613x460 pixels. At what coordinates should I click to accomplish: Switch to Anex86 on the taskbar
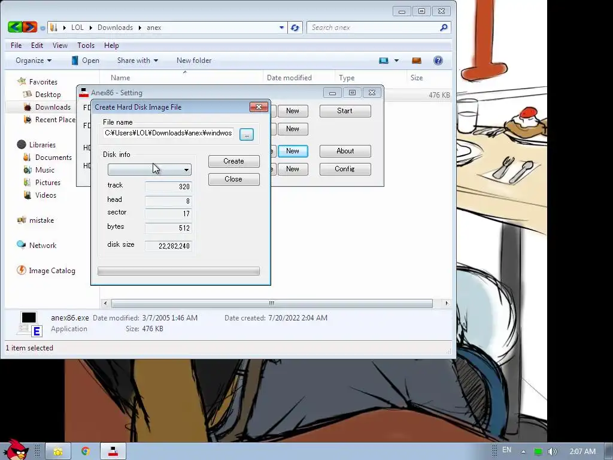point(113,452)
